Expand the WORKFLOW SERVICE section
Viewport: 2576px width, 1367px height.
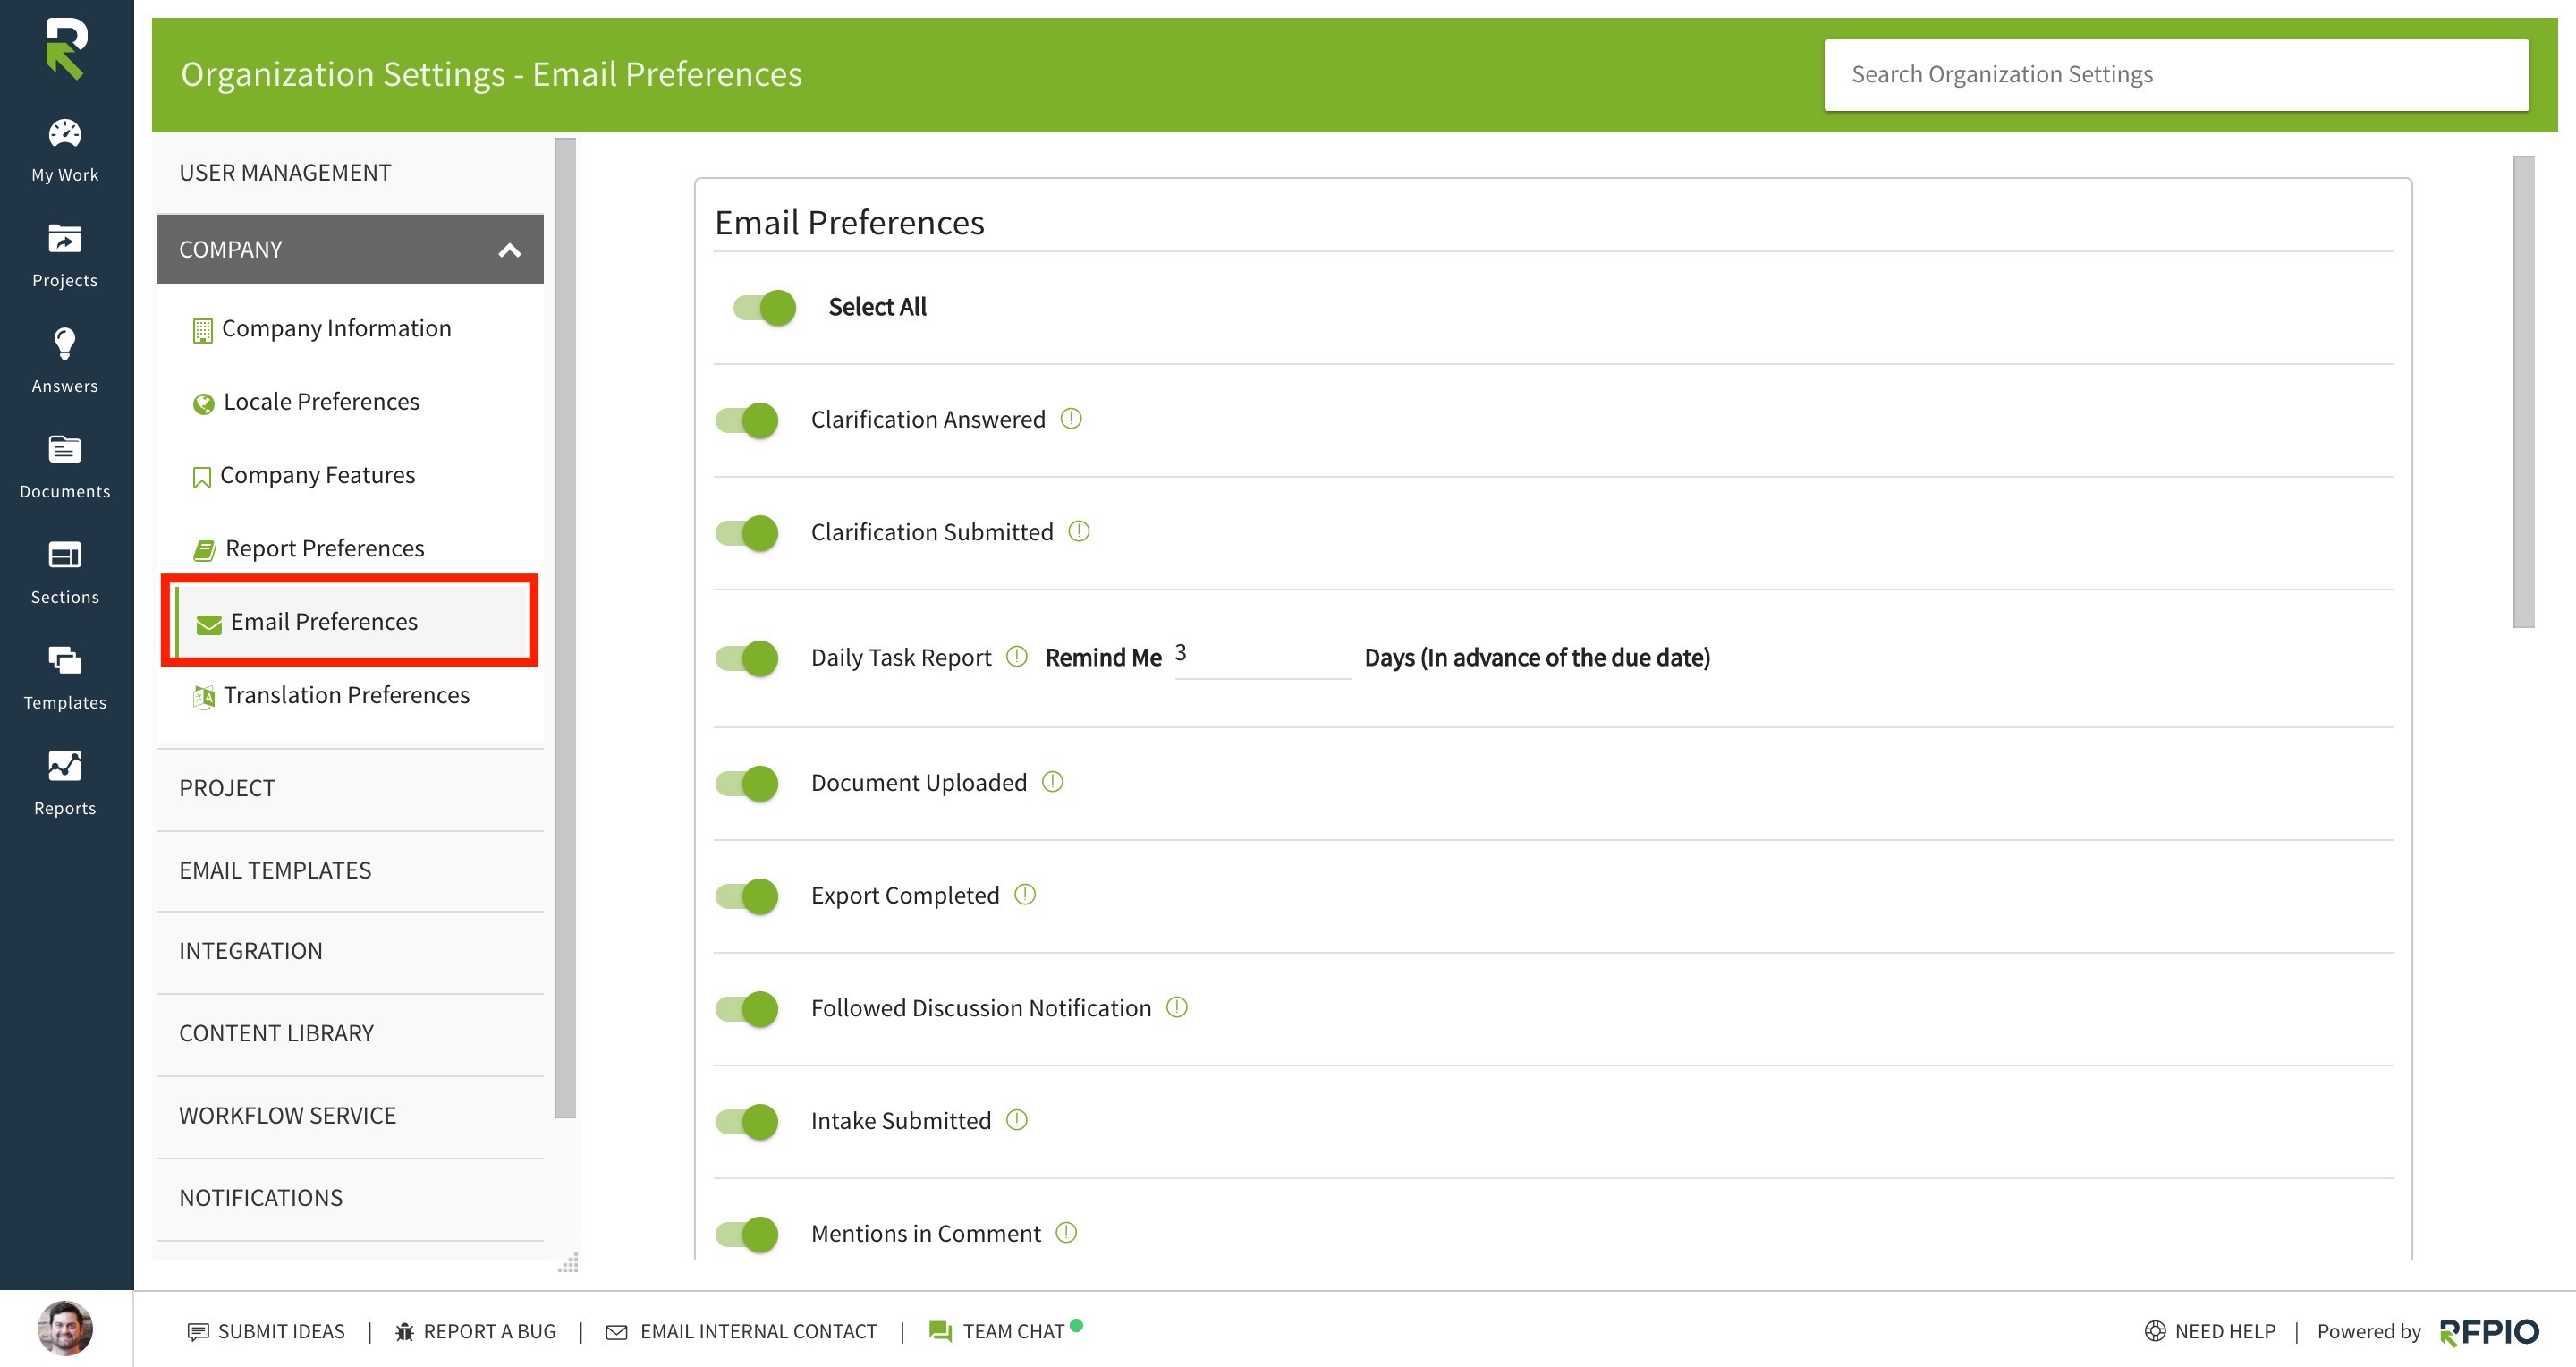[x=350, y=1116]
